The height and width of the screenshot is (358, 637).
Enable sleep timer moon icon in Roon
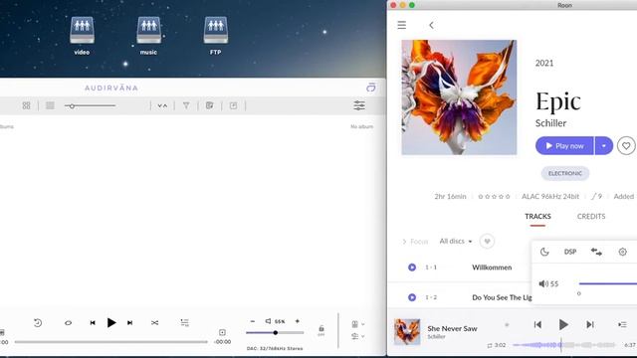point(544,252)
